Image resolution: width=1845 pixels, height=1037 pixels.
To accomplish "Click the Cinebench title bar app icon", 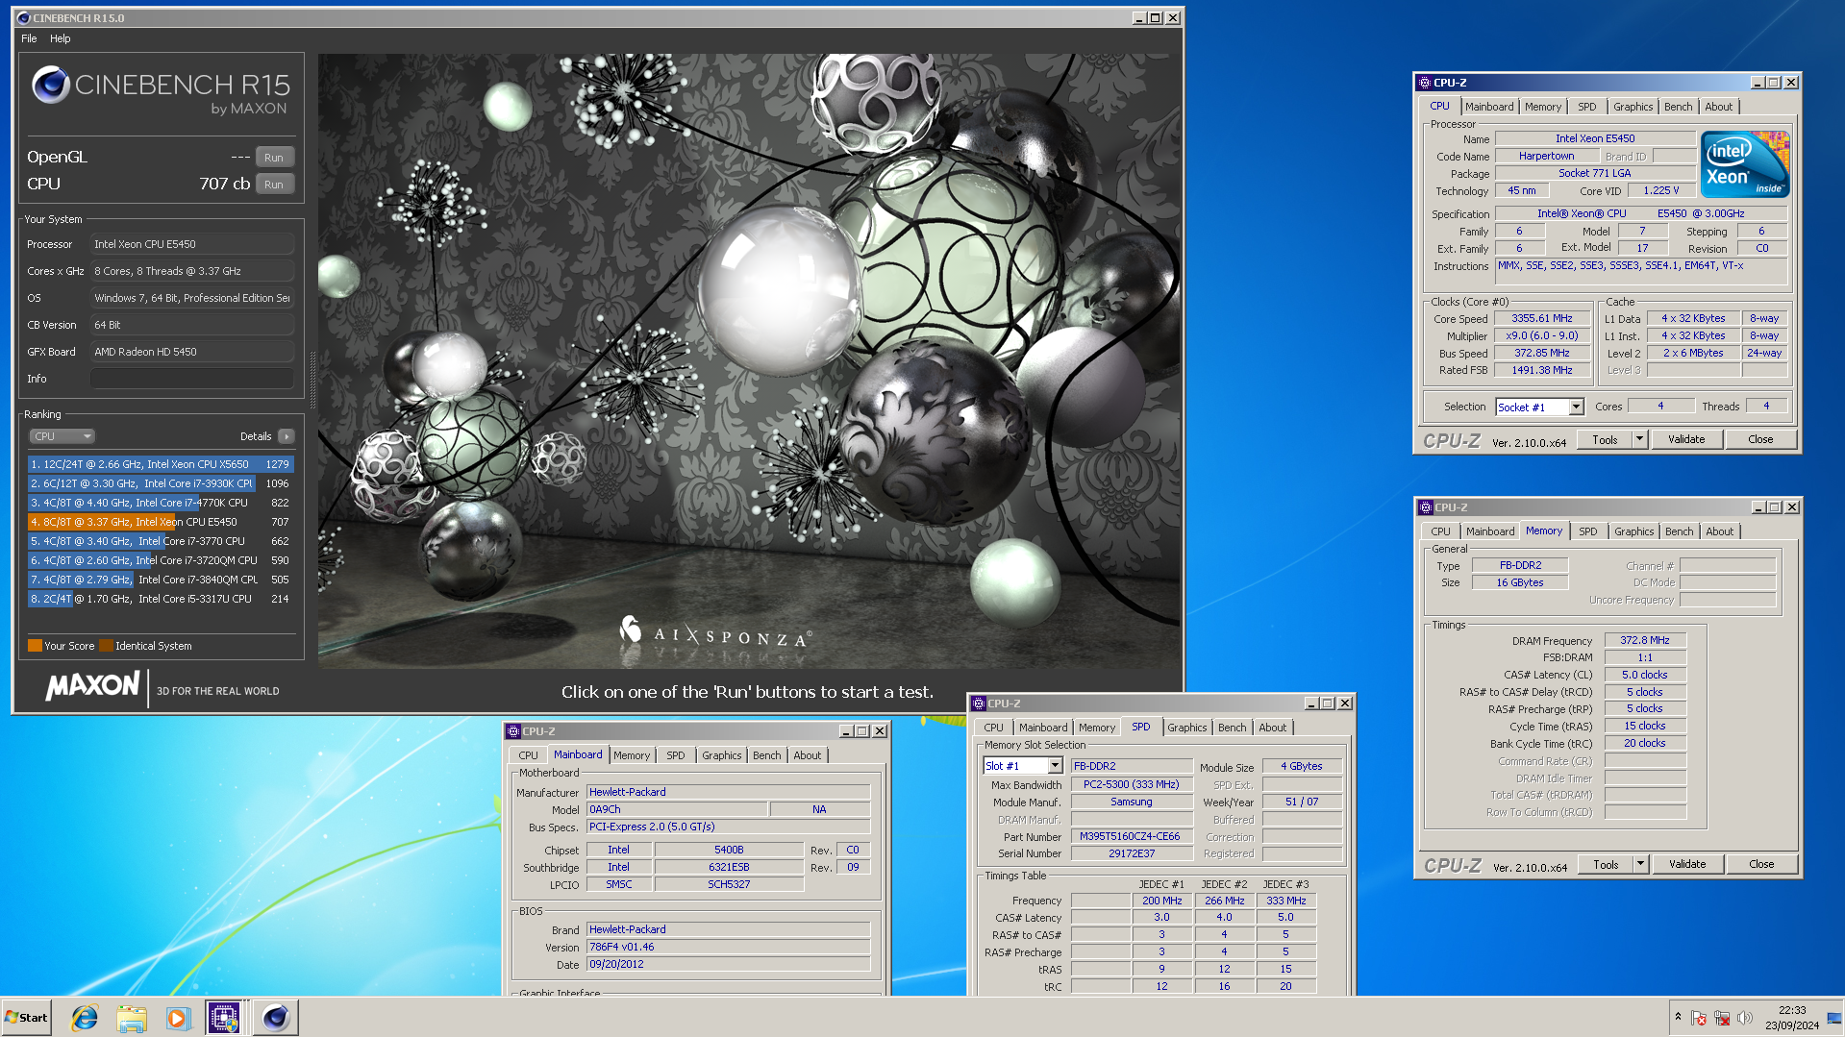I will (23, 18).
